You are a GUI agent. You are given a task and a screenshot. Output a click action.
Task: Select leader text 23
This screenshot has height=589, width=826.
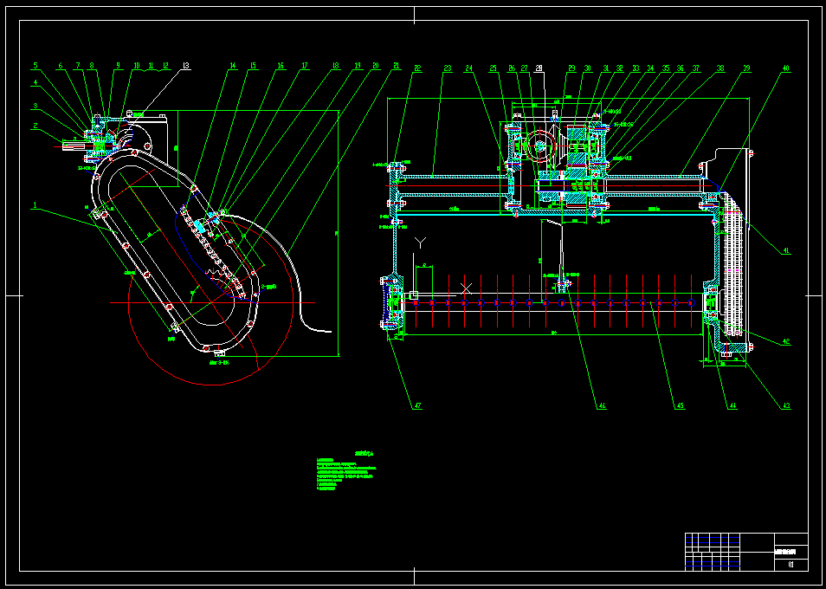[448, 68]
